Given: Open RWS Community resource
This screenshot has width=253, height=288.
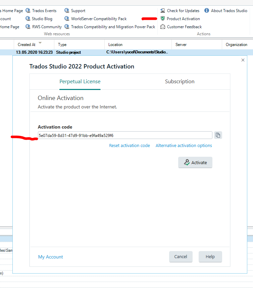Looking at the screenshot, I should coord(47,27).
